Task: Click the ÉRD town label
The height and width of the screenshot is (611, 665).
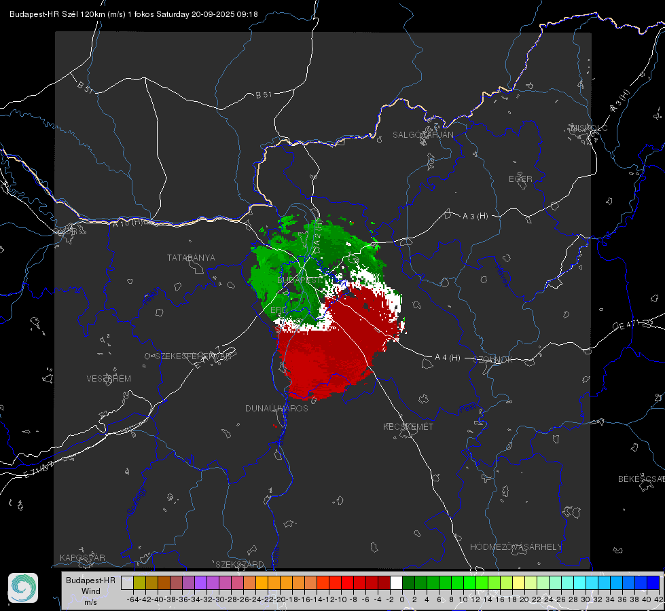Action: [278, 310]
